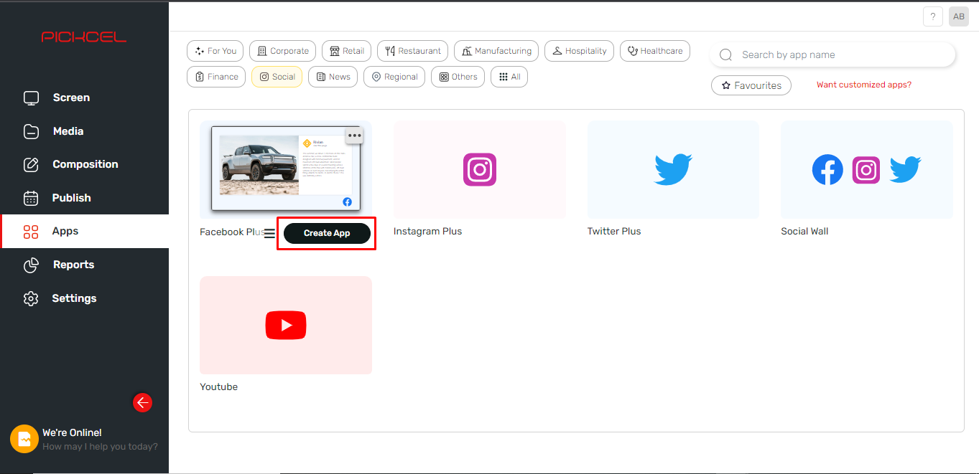979x474 pixels.
Task: Click the We're Online chat text
Action: [x=72, y=432]
